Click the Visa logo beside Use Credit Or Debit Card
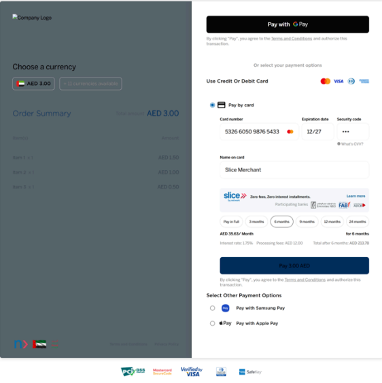 point(338,81)
